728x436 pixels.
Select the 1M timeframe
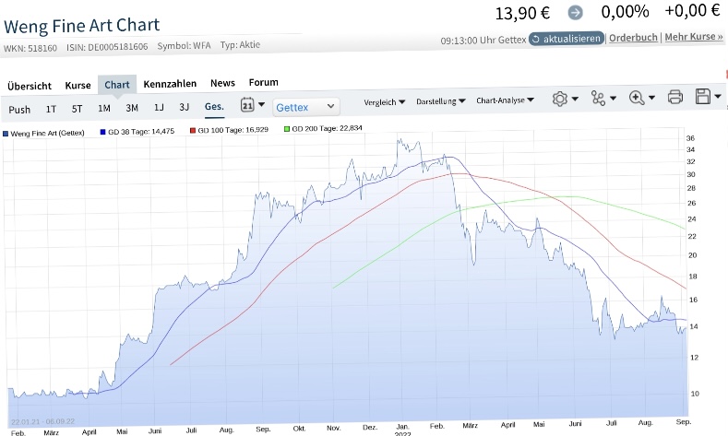coord(104,109)
